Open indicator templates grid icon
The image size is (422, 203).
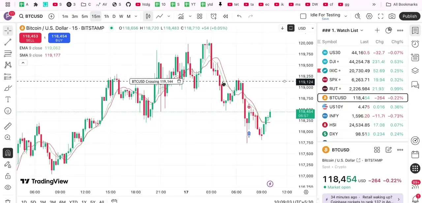[x=199, y=16]
